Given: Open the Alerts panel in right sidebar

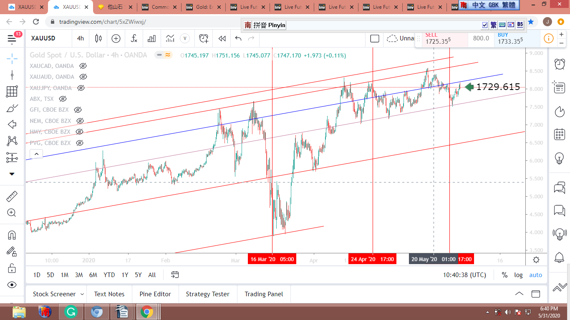Looking at the screenshot, I should (560, 63).
